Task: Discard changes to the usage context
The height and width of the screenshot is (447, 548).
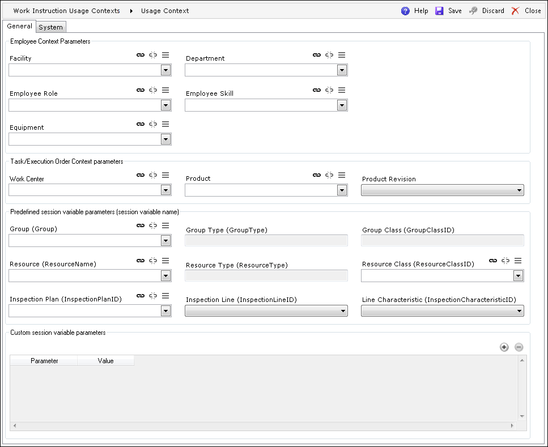Action: [x=487, y=11]
